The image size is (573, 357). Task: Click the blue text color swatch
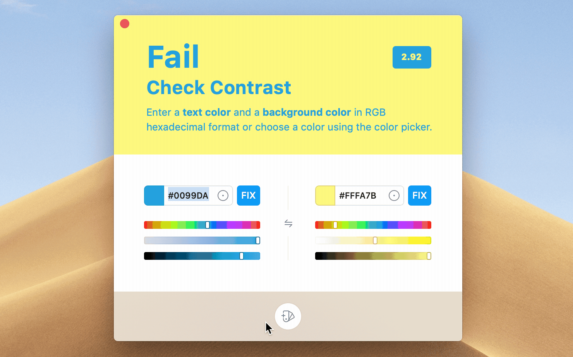click(x=154, y=196)
